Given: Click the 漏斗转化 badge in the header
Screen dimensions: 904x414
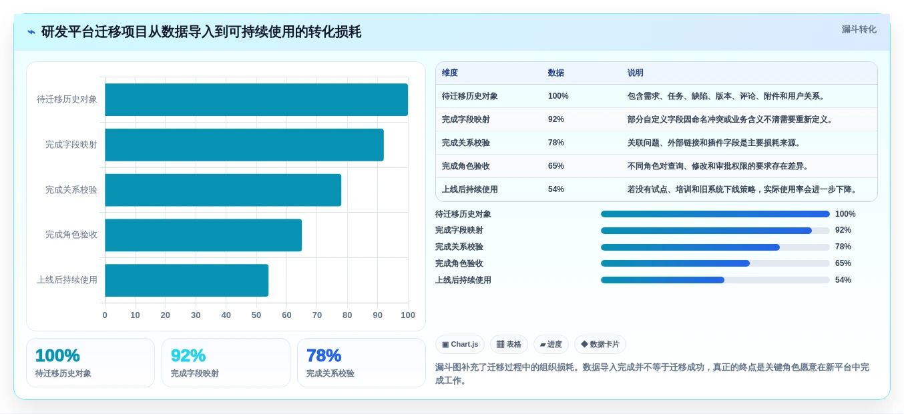Looking at the screenshot, I should tap(859, 29).
